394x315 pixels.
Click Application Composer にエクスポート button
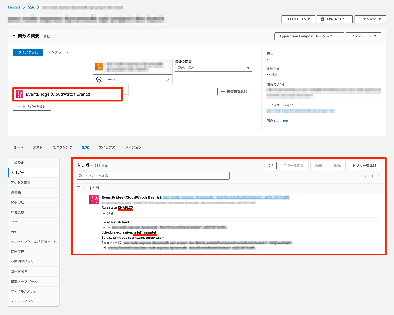pos(309,36)
